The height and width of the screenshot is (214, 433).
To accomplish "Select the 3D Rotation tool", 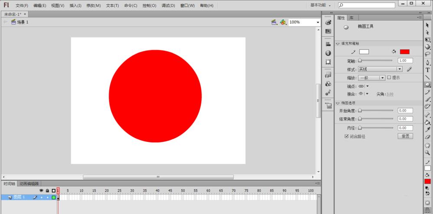I will click(427, 47).
